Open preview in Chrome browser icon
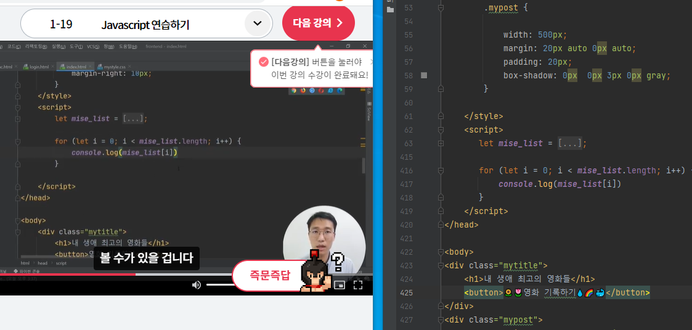The height and width of the screenshot is (330, 692). 294,91
